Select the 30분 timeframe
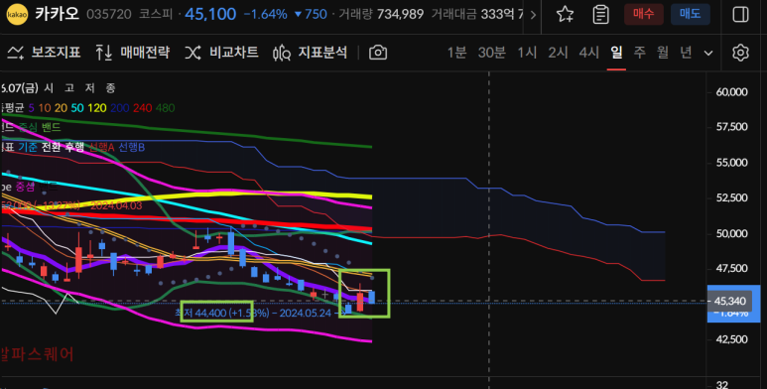Image resolution: width=767 pixels, height=389 pixels. [x=491, y=53]
